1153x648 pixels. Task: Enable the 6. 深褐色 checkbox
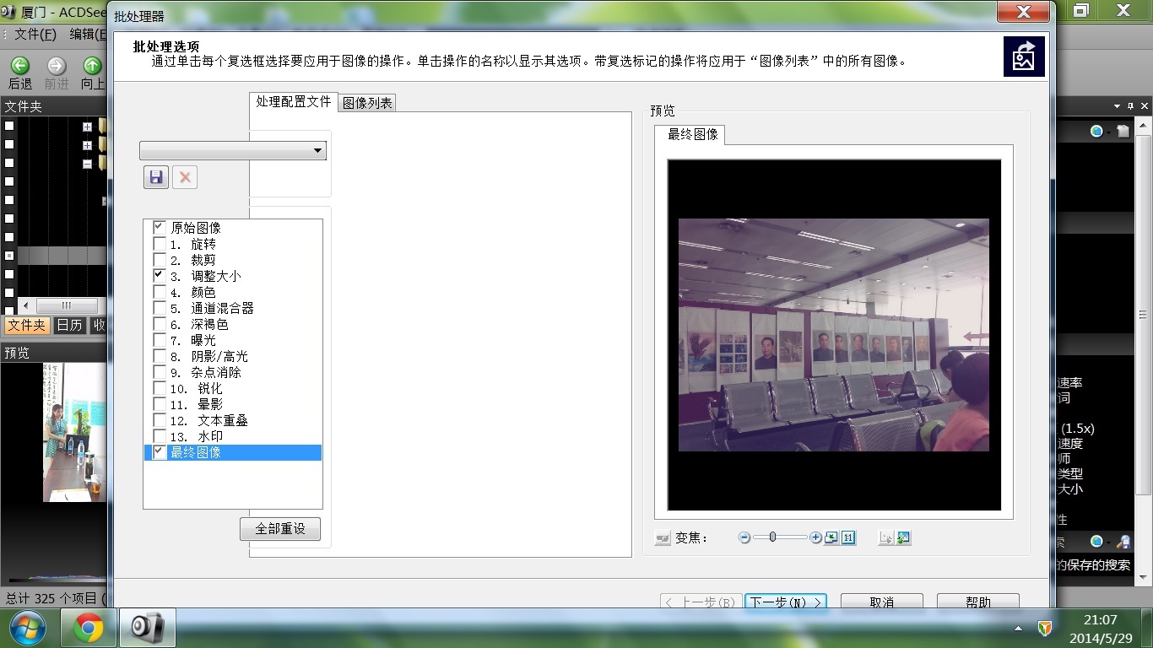point(160,323)
